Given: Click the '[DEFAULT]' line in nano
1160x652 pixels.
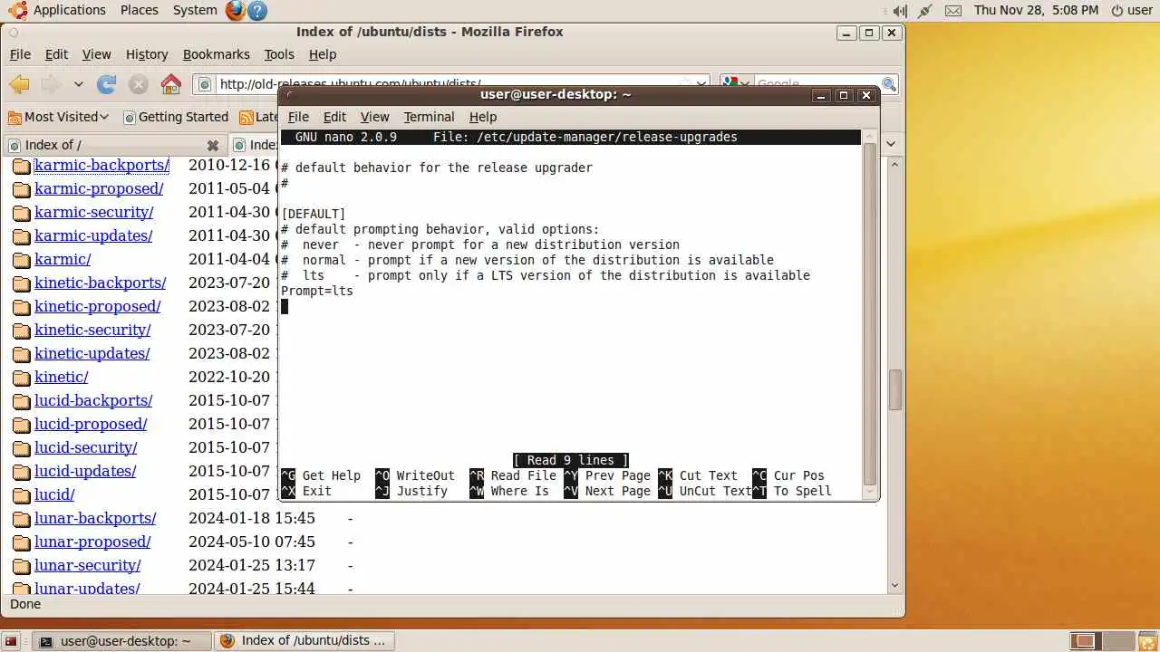Looking at the screenshot, I should point(314,215).
